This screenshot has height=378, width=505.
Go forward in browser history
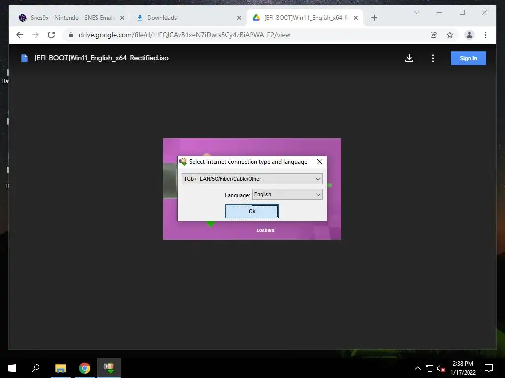click(36, 35)
